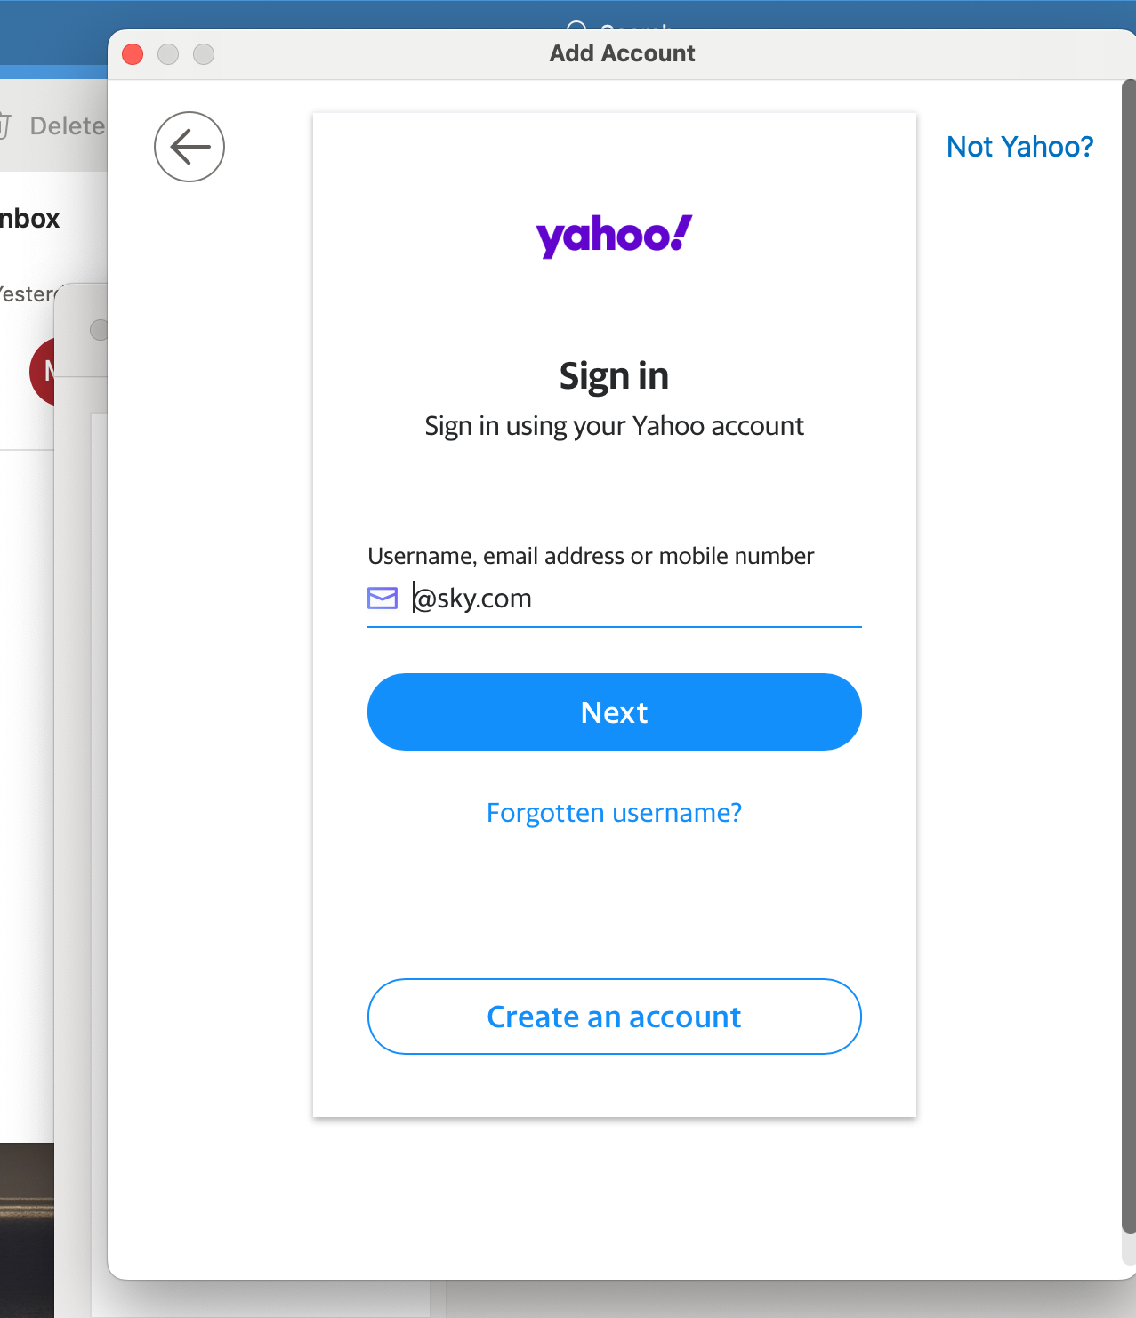Select the Inbox folder in the sidebar
The width and height of the screenshot is (1136, 1318).
click(29, 218)
